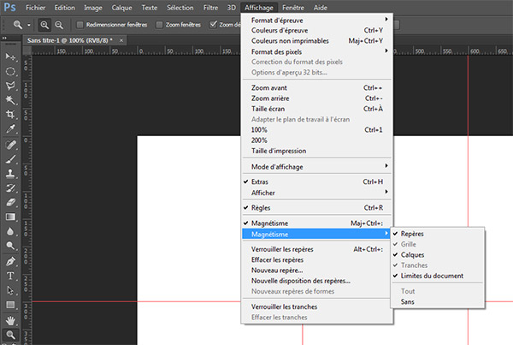Choose Nouveau repère...
The height and width of the screenshot is (345, 513).
pos(317,271)
